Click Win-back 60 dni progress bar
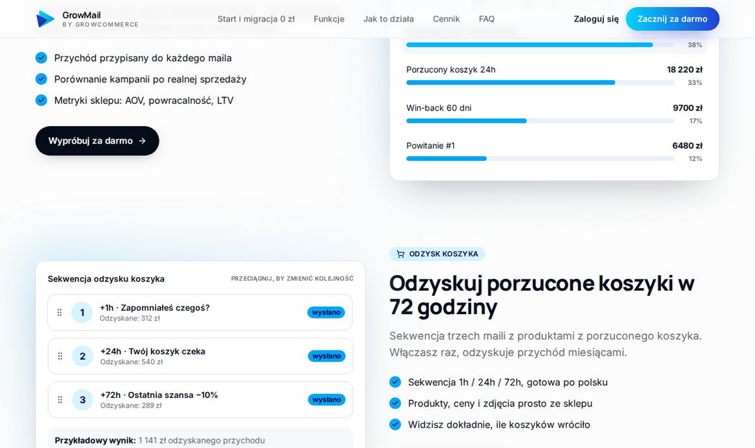This screenshot has height=448, width=755. 540,121
